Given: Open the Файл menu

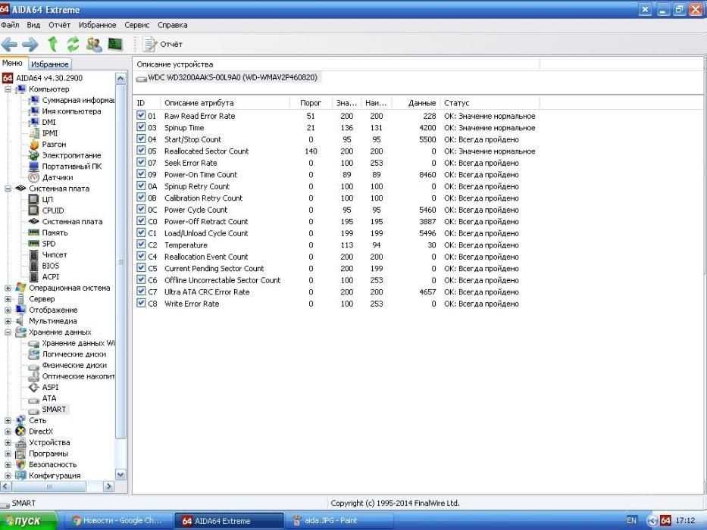Looking at the screenshot, I should 10,25.
